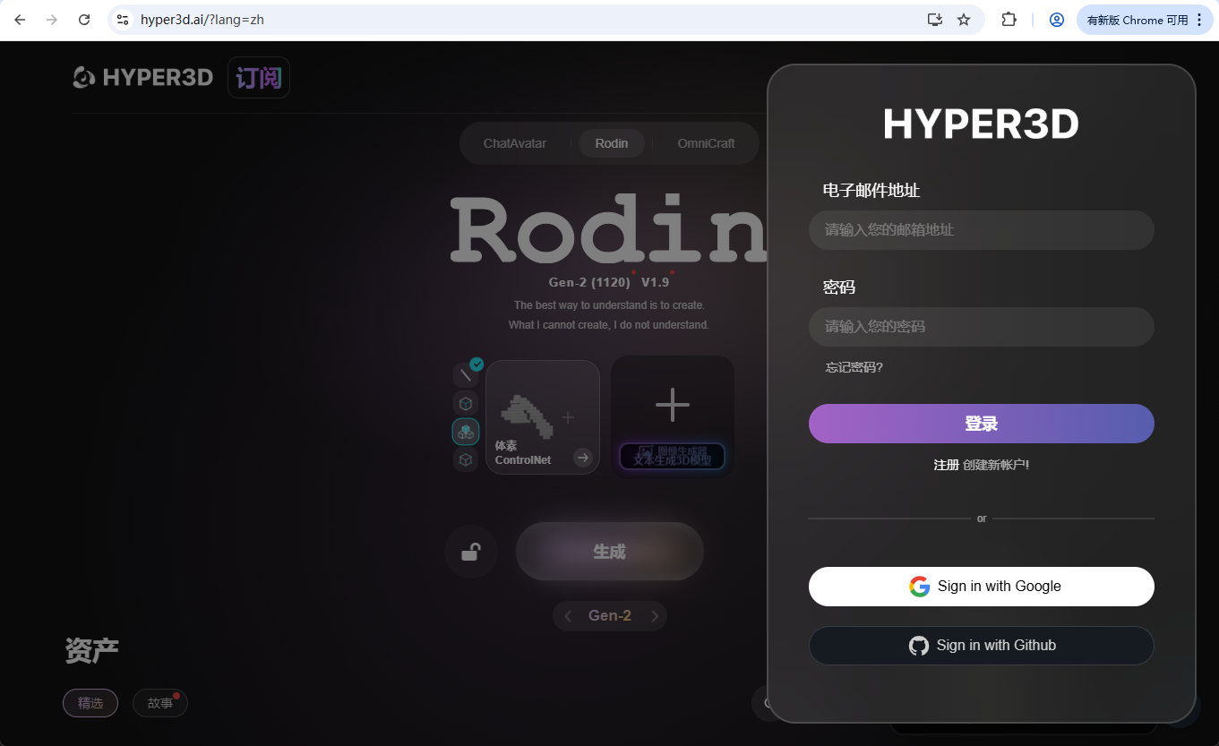Click the new Chrome version available button

click(1145, 20)
